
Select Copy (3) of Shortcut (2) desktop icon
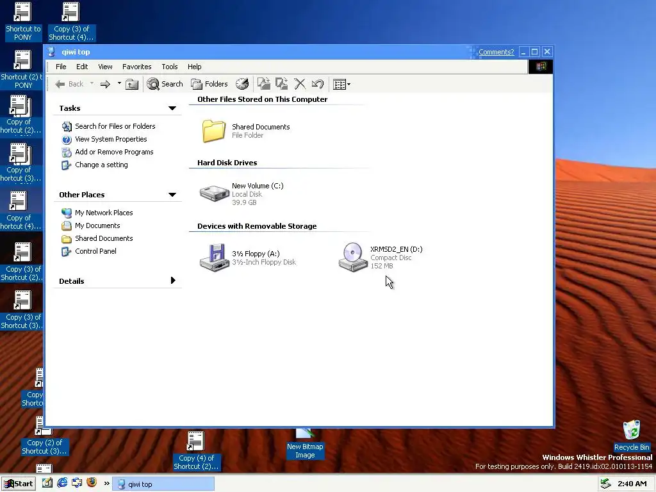(x=22, y=261)
